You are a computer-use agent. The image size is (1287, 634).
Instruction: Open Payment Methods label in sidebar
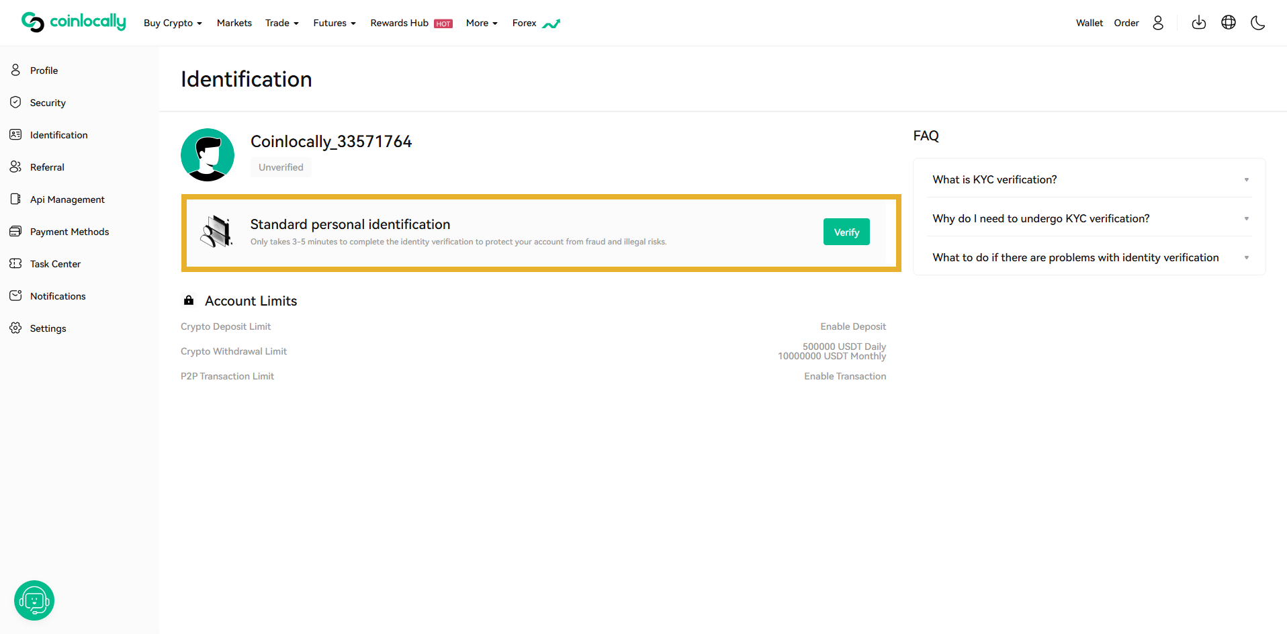click(69, 232)
